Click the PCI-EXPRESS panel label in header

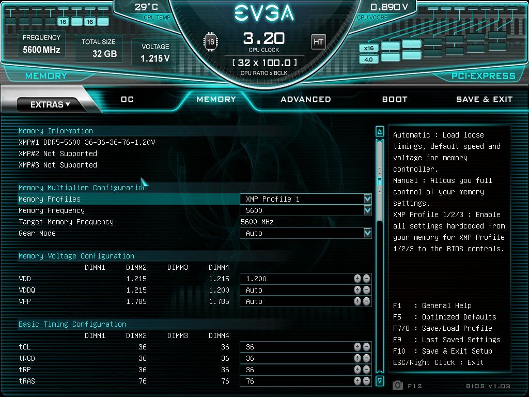pyautogui.click(x=484, y=76)
